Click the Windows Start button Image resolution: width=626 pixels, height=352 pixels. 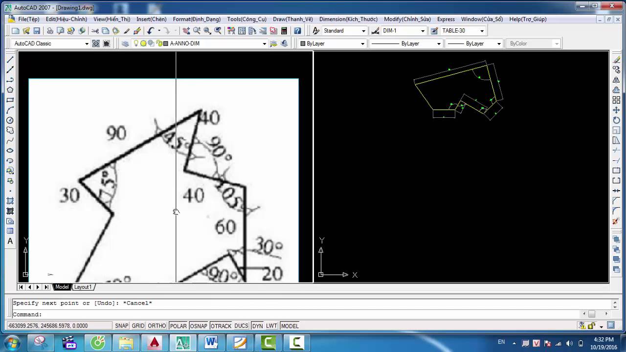[x=11, y=343]
